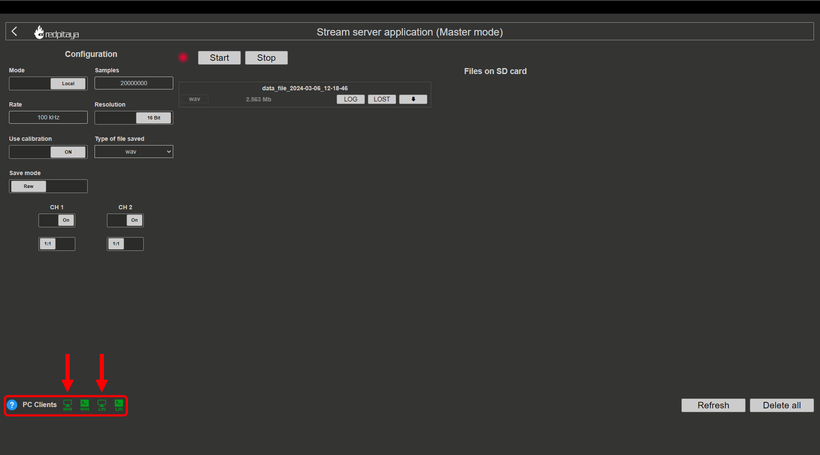The width and height of the screenshot is (820, 455).
Task: Open the LOG for the data file
Action: [x=351, y=99]
